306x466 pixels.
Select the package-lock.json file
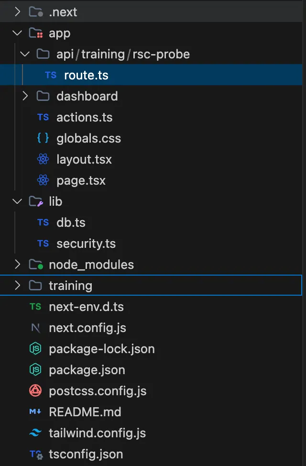pos(102,349)
